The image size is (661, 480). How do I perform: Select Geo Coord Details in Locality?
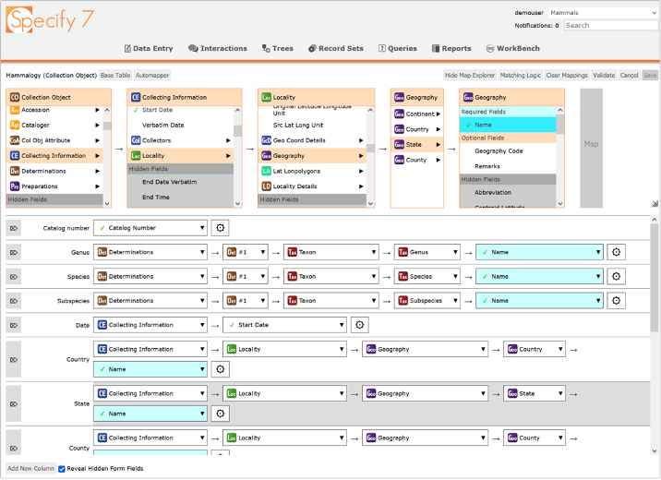tap(312, 140)
